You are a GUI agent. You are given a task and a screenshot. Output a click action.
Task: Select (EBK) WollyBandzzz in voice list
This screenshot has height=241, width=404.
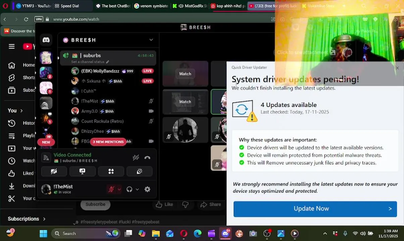(112, 71)
